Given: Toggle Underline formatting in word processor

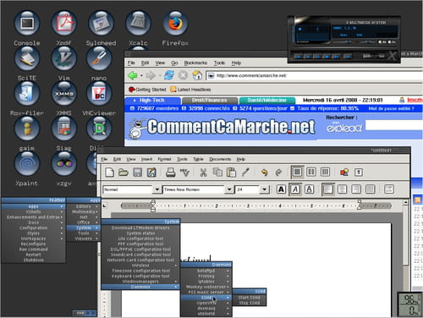Looking at the screenshot, I should (x=309, y=189).
